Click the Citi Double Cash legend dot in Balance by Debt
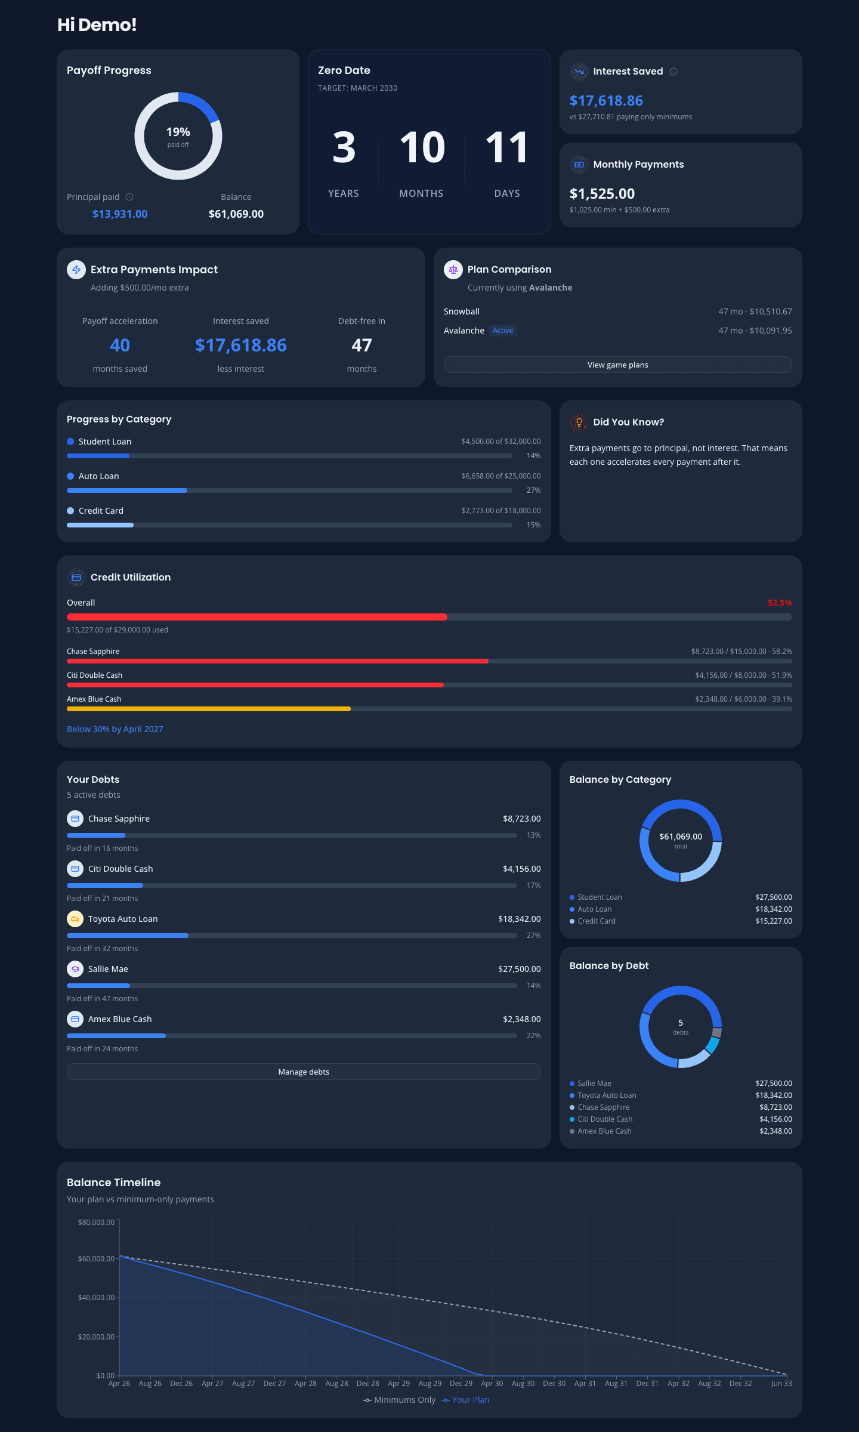 click(572, 1119)
